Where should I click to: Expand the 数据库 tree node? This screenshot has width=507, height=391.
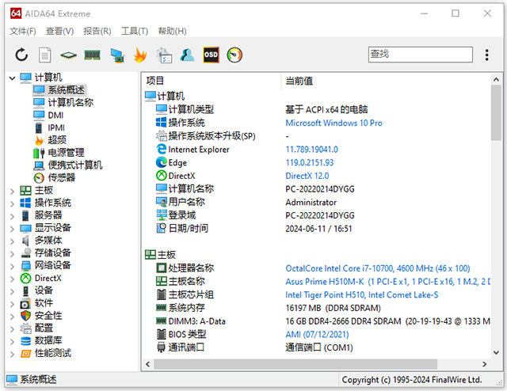coord(13,341)
